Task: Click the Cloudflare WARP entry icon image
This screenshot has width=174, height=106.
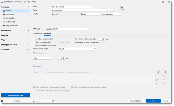Action: tap(122, 8)
